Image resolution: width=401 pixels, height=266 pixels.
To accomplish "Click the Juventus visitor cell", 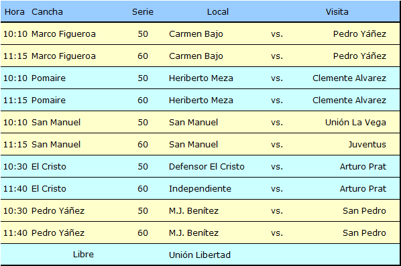I will pos(367,144).
